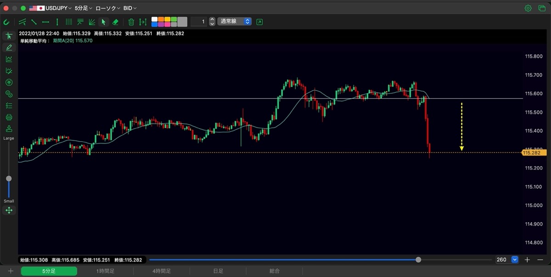Switch to the 1時間足 tab
Viewport: 551px width, 277px height.
coord(105,271)
